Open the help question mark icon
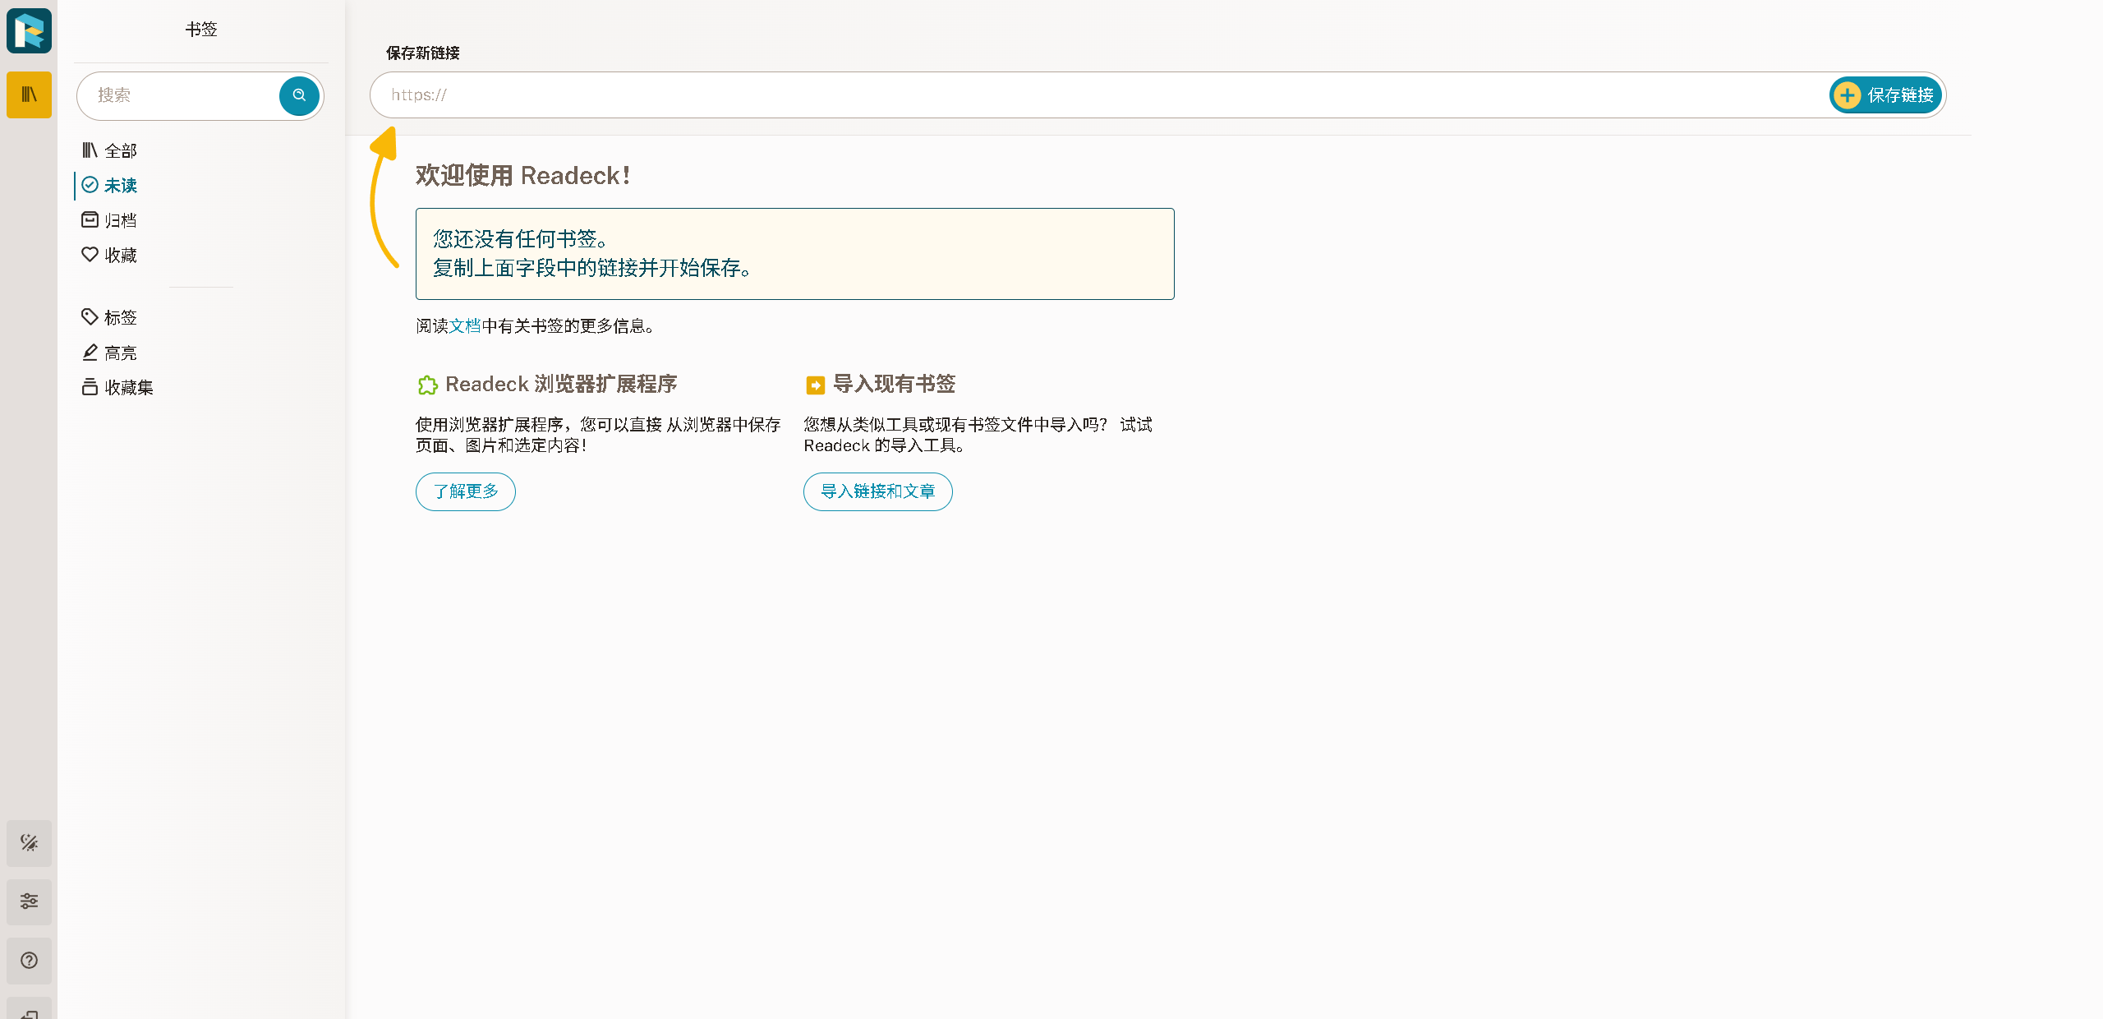 tap(29, 961)
